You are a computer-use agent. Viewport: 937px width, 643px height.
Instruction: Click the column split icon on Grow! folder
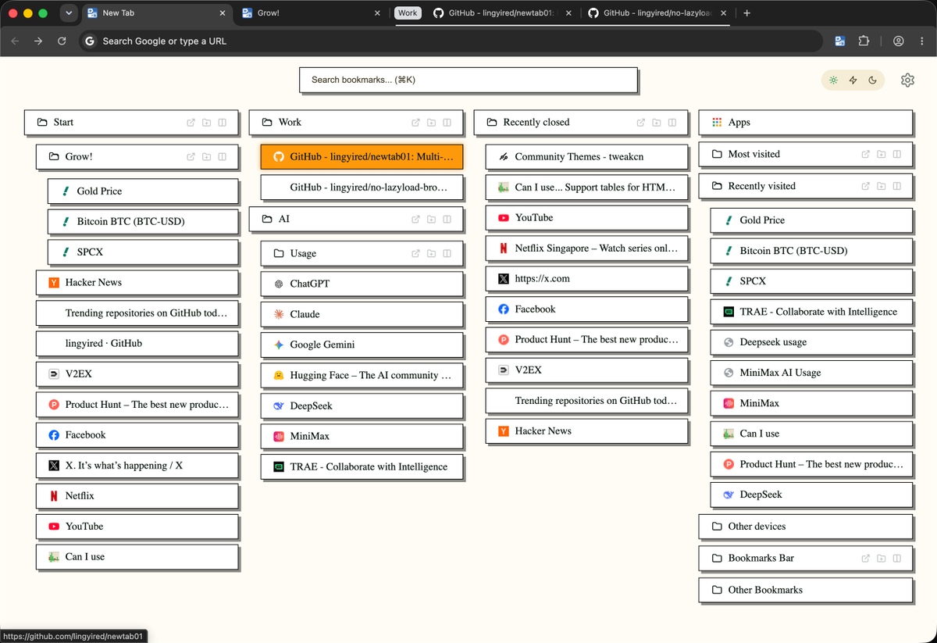223,157
